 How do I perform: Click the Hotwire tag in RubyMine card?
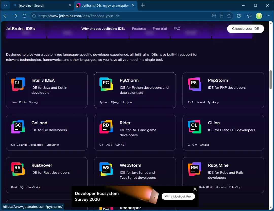[221, 187]
